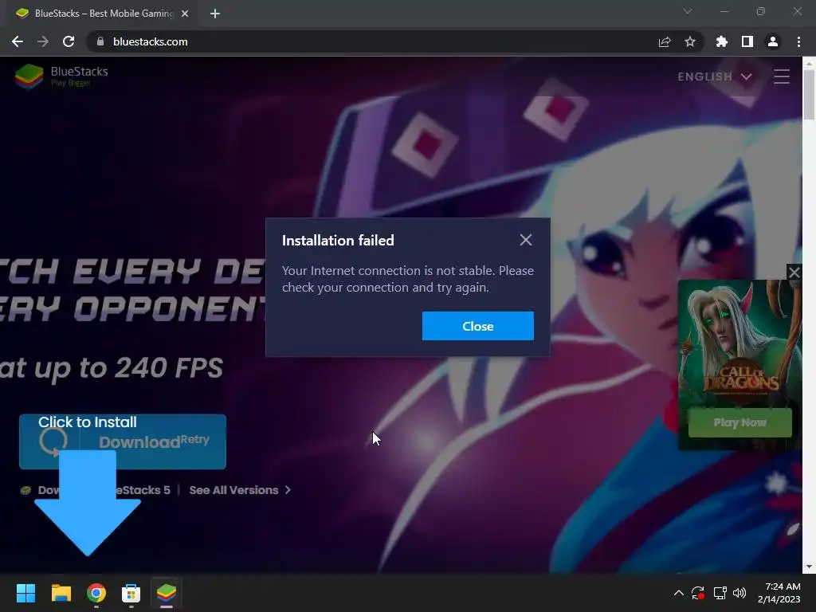Screen dimensions: 816x612
Task: Open See All Versions link
Action: tap(240, 490)
